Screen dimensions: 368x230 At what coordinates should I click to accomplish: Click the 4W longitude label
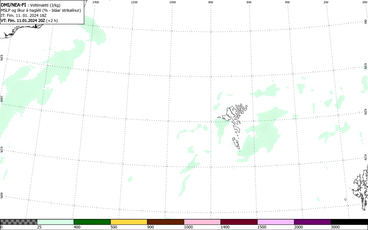(287, 2)
